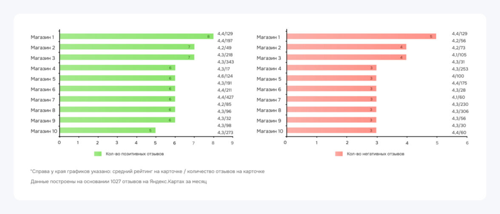Image resolution: width=500 pixels, height=214 pixels.
Task: Click the red Магазин 10 bar with value 3
Action: tap(331, 130)
